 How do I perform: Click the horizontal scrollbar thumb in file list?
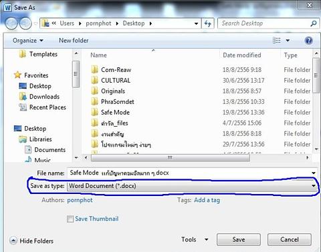171,158
